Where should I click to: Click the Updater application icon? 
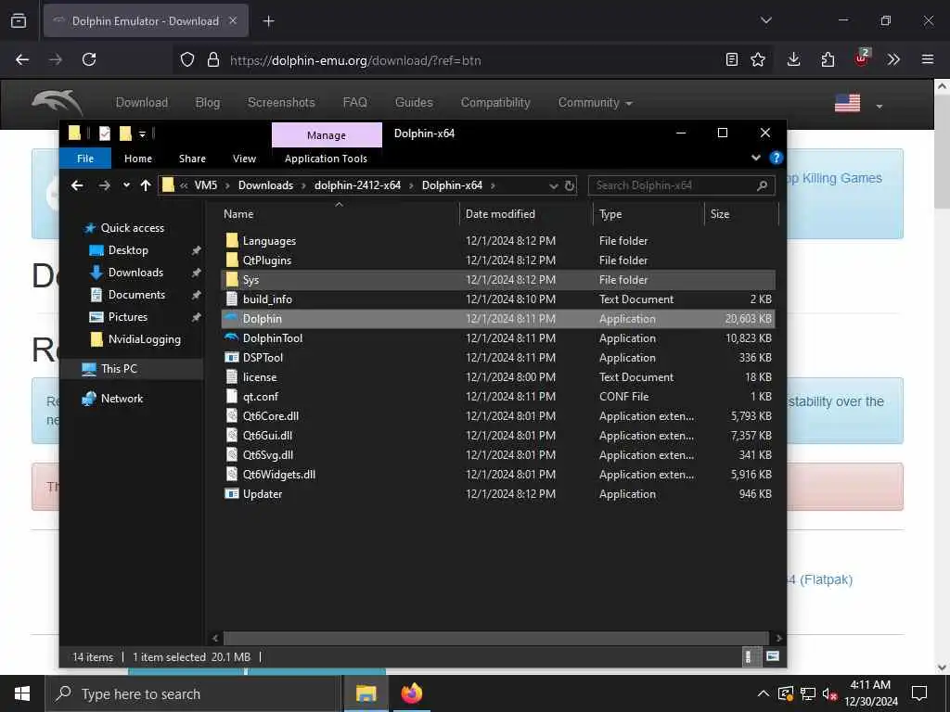231,493
